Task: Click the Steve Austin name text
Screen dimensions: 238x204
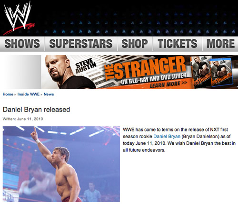Action: pyautogui.click(x=86, y=65)
